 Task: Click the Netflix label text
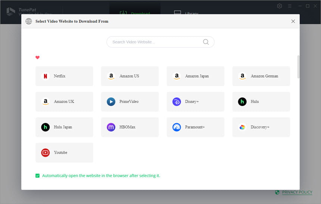[60, 76]
